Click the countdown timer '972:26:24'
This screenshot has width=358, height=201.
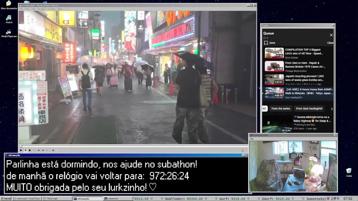pyautogui.click(x=169, y=176)
